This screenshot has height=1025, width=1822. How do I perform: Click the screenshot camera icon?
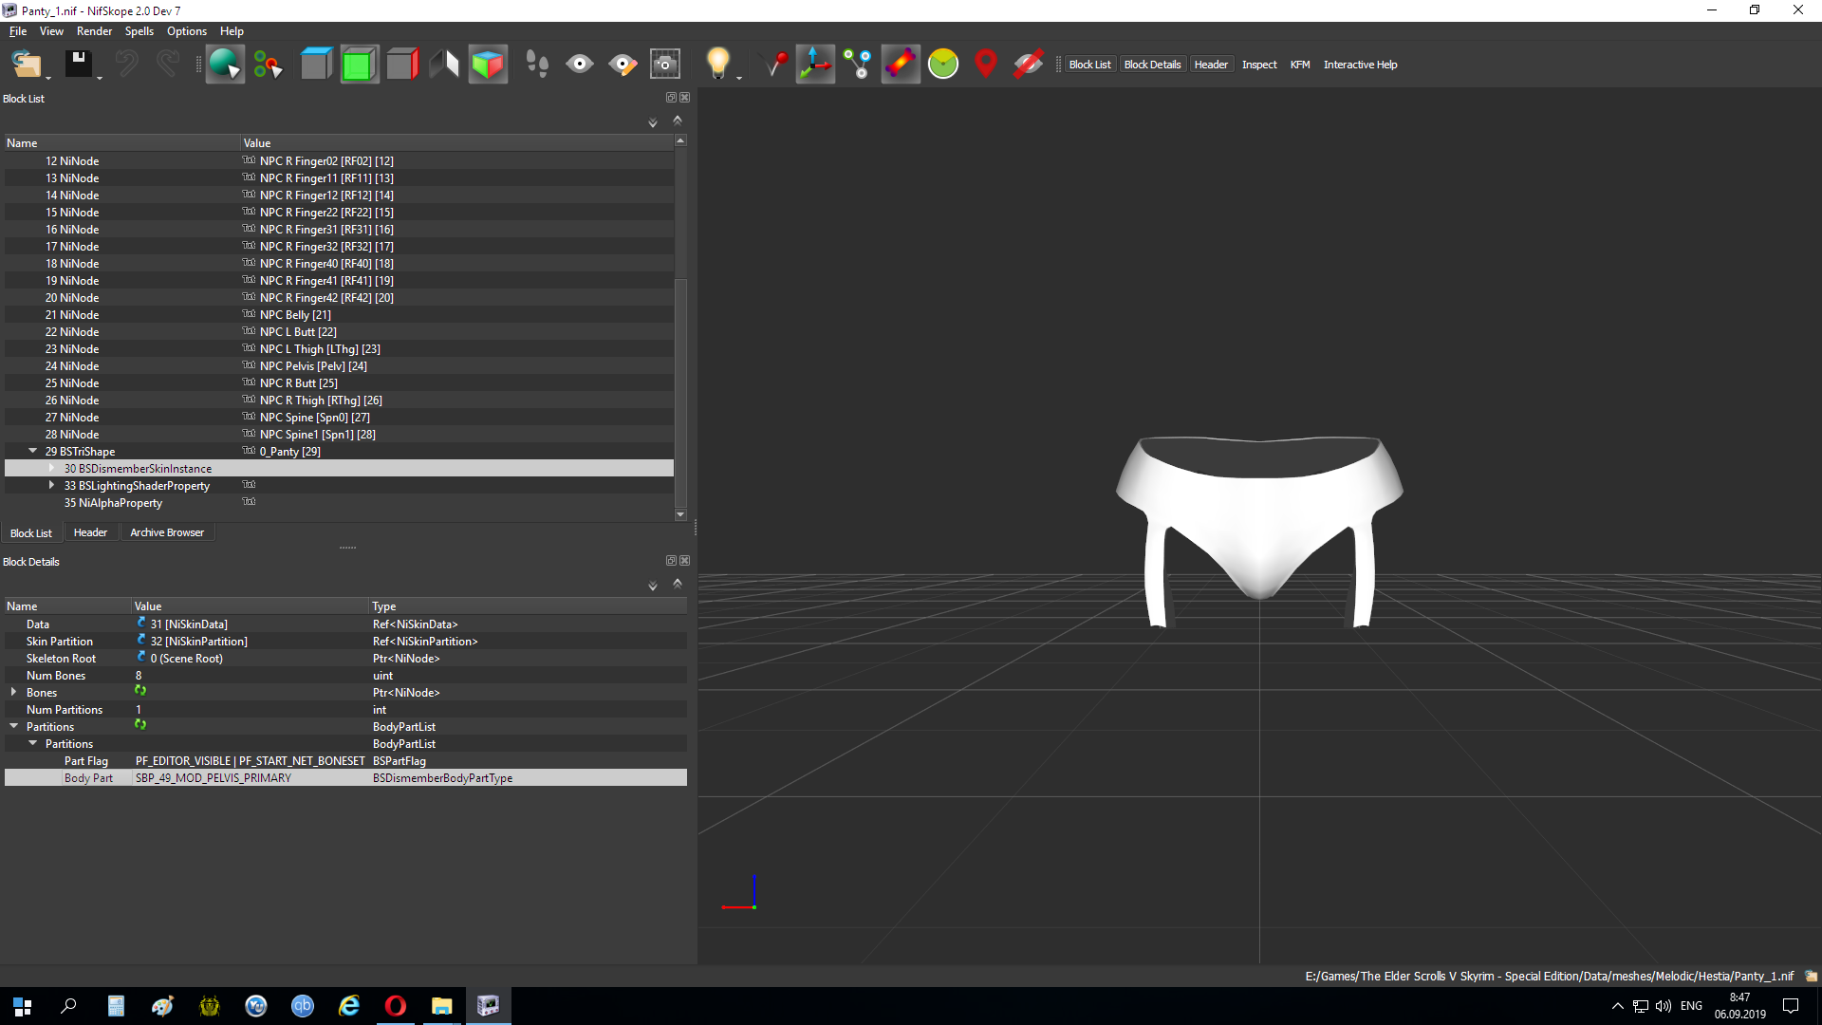pyautogui.click(x=664, y=65)
